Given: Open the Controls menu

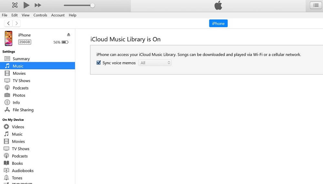Looking at the screenshot, I should (40, 15).
